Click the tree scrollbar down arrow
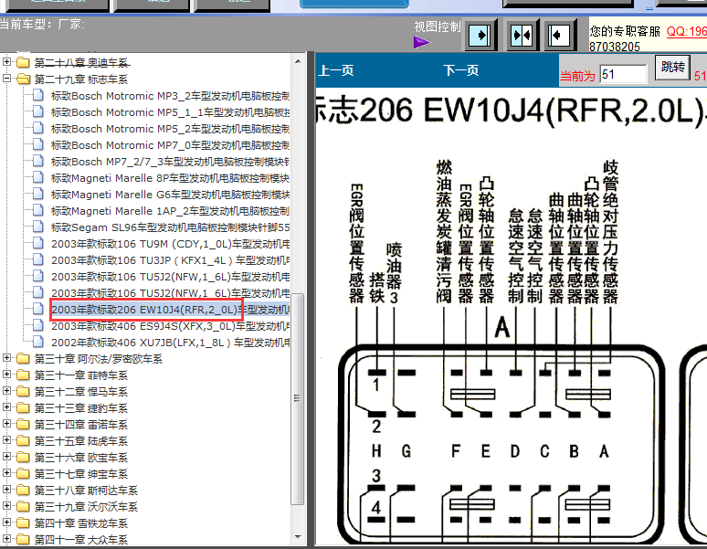The image size is (707, 549). [298, 536]
